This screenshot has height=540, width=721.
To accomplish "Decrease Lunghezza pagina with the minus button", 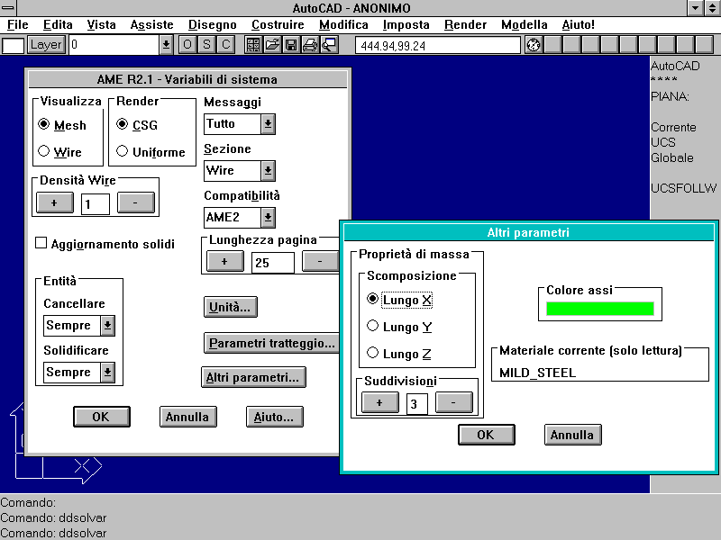I will [x=320, y=262].
